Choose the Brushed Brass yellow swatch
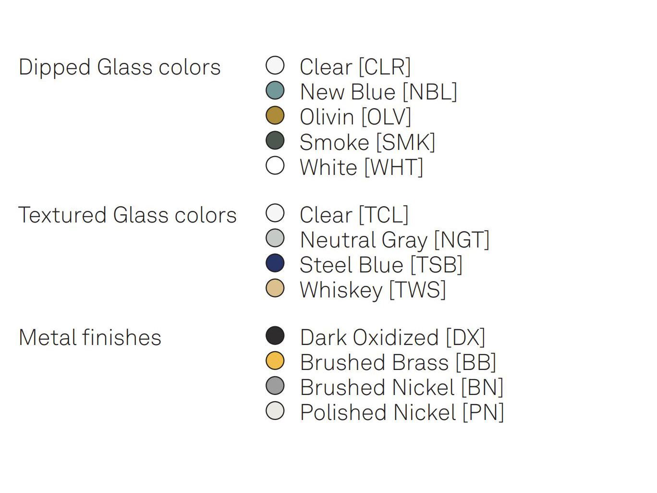657x493 pixels. pos(275,361)
